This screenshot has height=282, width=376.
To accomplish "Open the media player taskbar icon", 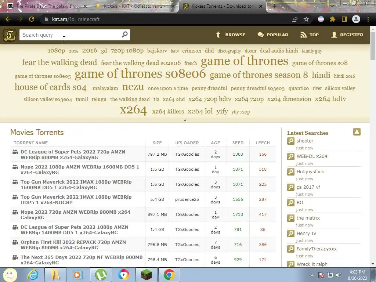I will point(77,275).
